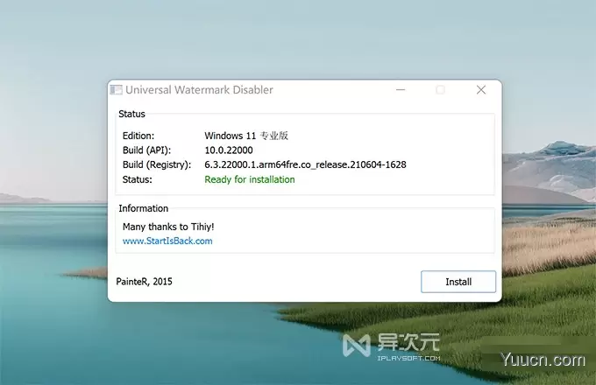The width and height of the screenshot is (596, 385).
Task: Click the 'Universal Watermark Disabler' title text
Action: pyautogui.click(x=199, y=90)
